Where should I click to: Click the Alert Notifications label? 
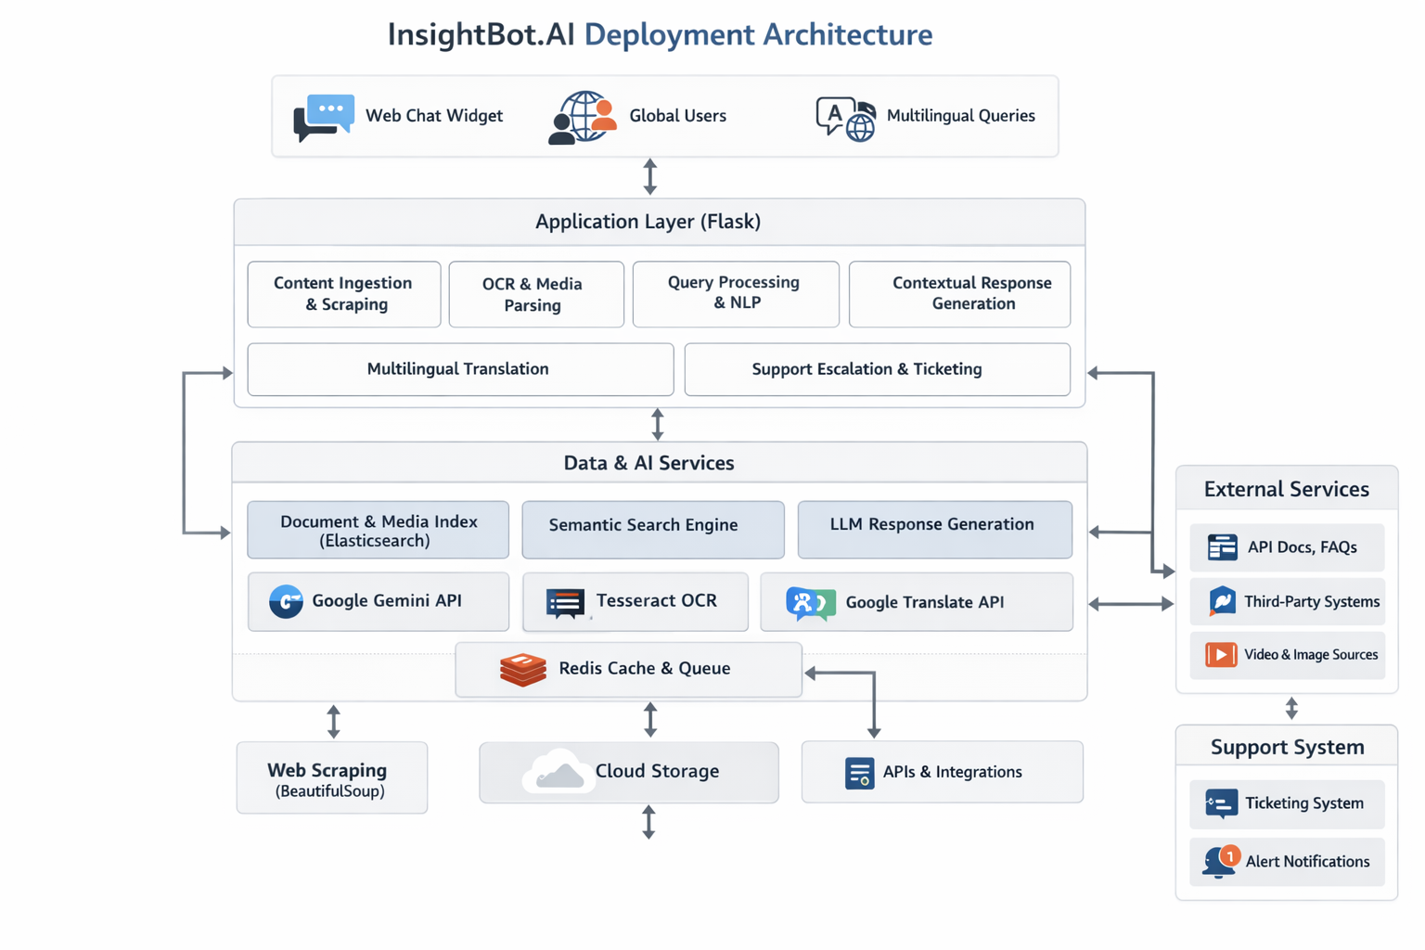click(1307, 862)
